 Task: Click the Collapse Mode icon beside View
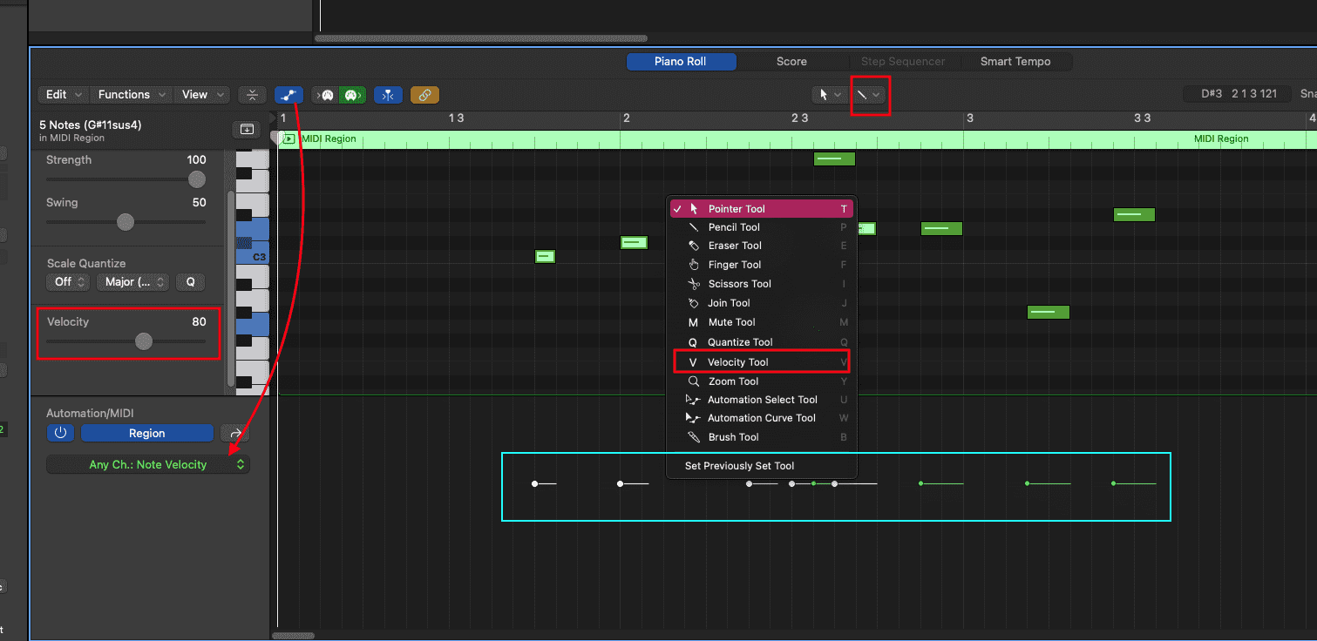[x=252, y=95]
